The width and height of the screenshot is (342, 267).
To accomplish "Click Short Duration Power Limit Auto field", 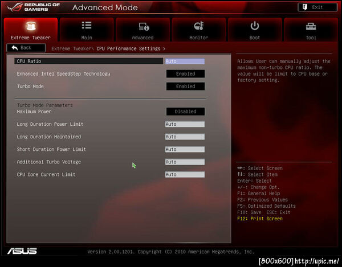I will point(185,149).
